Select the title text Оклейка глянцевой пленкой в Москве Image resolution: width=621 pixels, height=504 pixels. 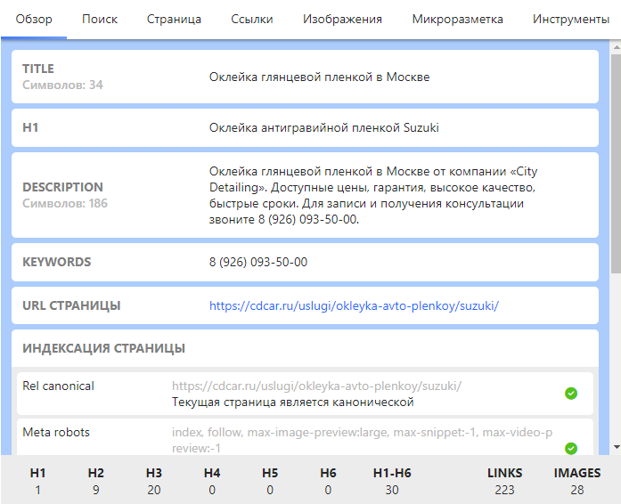319,77
